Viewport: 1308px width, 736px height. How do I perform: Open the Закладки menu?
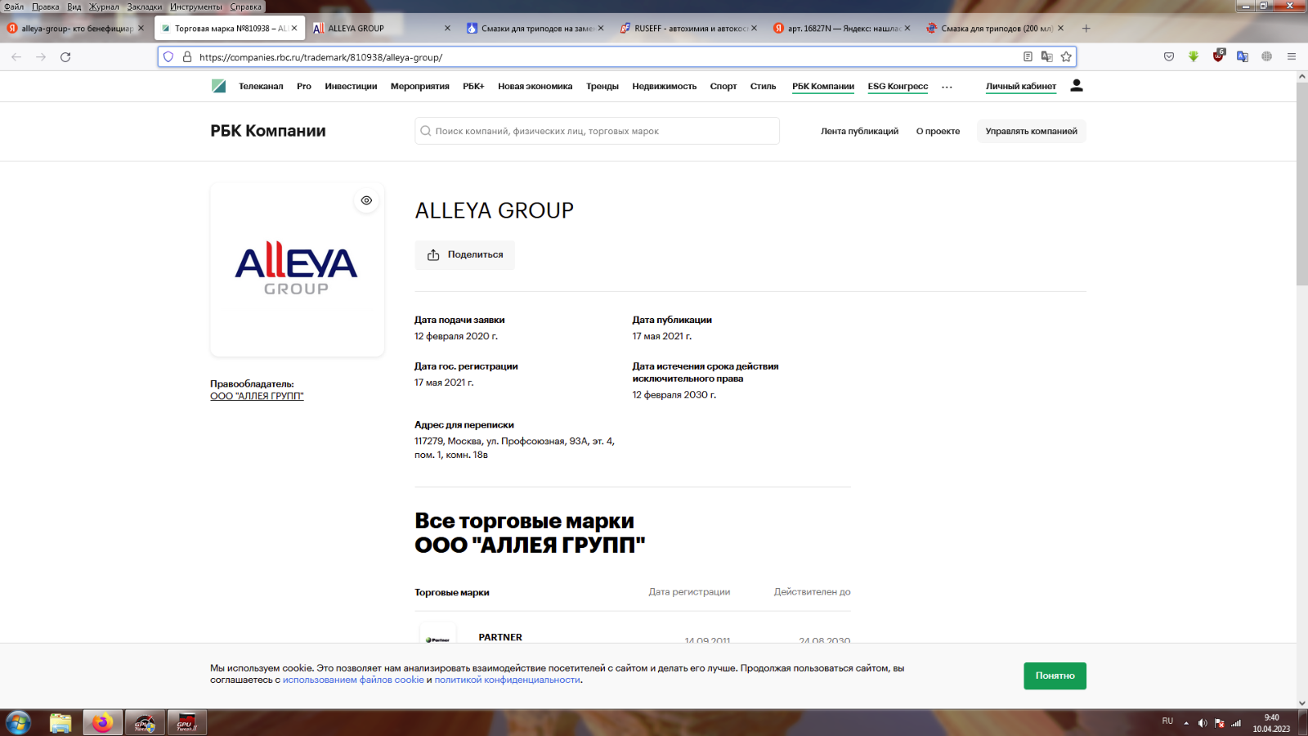tap(145, 7)
